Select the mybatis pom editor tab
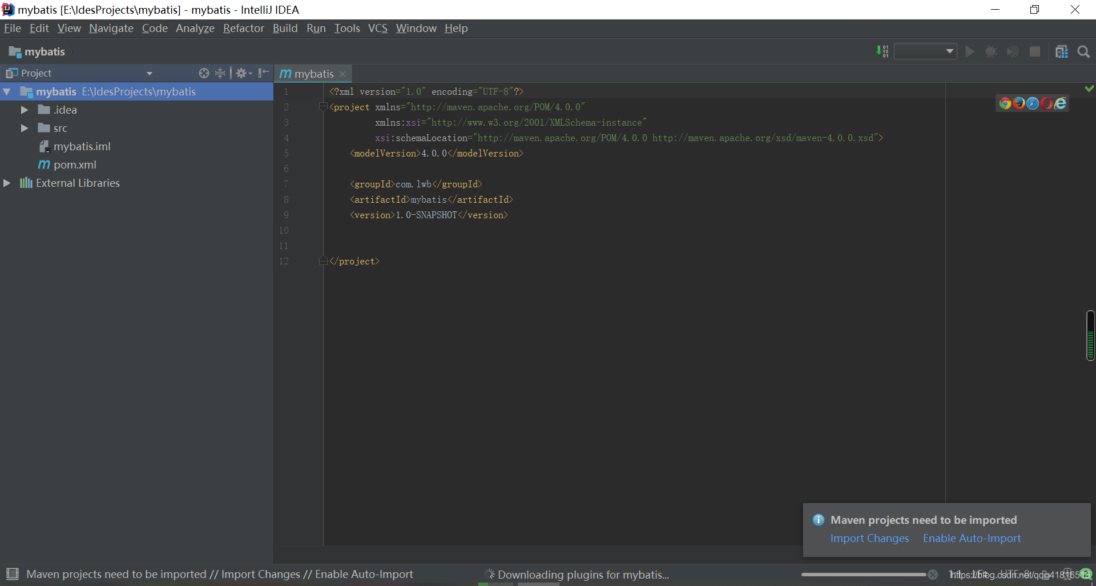The image size is (1096, 586). pos(313,74)
